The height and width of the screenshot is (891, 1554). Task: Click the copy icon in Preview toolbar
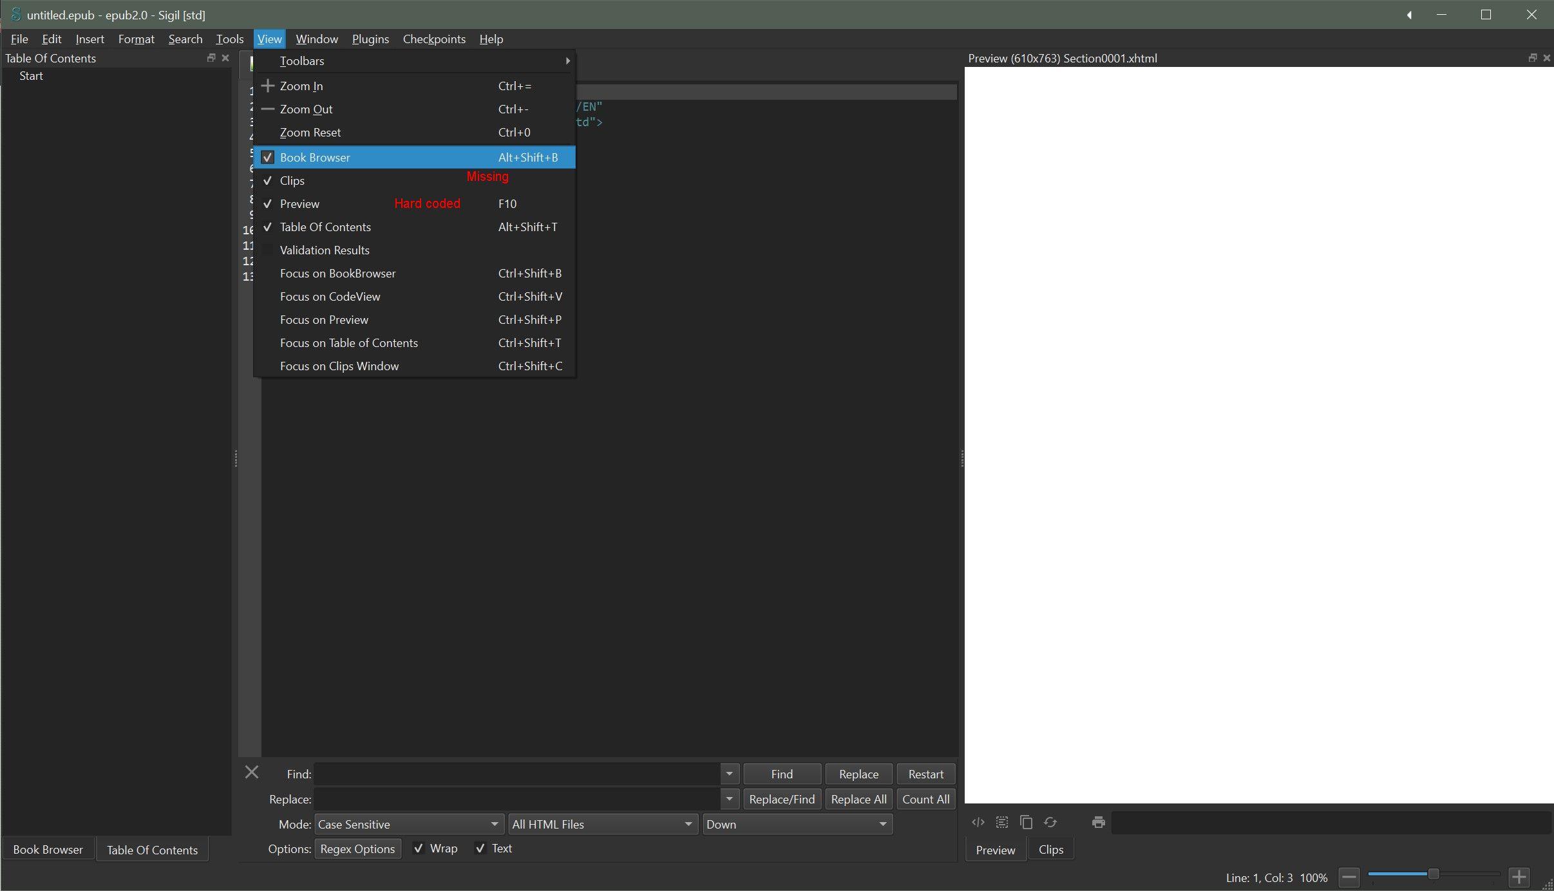[1026, 822]
